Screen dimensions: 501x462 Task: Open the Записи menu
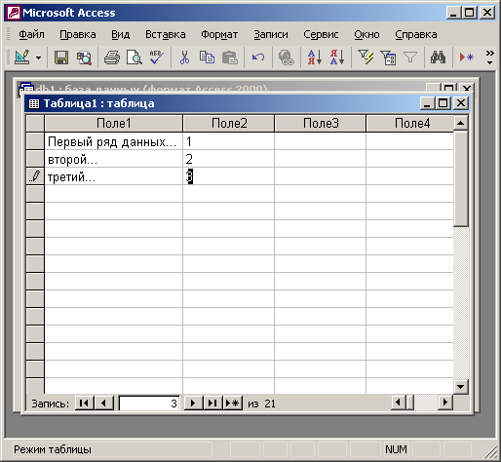coord(271,34)
